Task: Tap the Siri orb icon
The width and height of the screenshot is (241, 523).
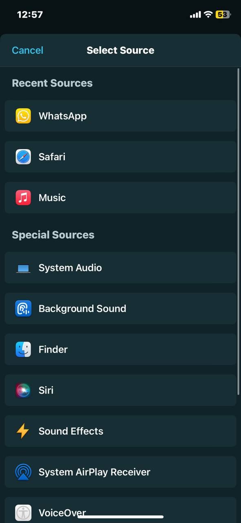Action: coord(23,390)
